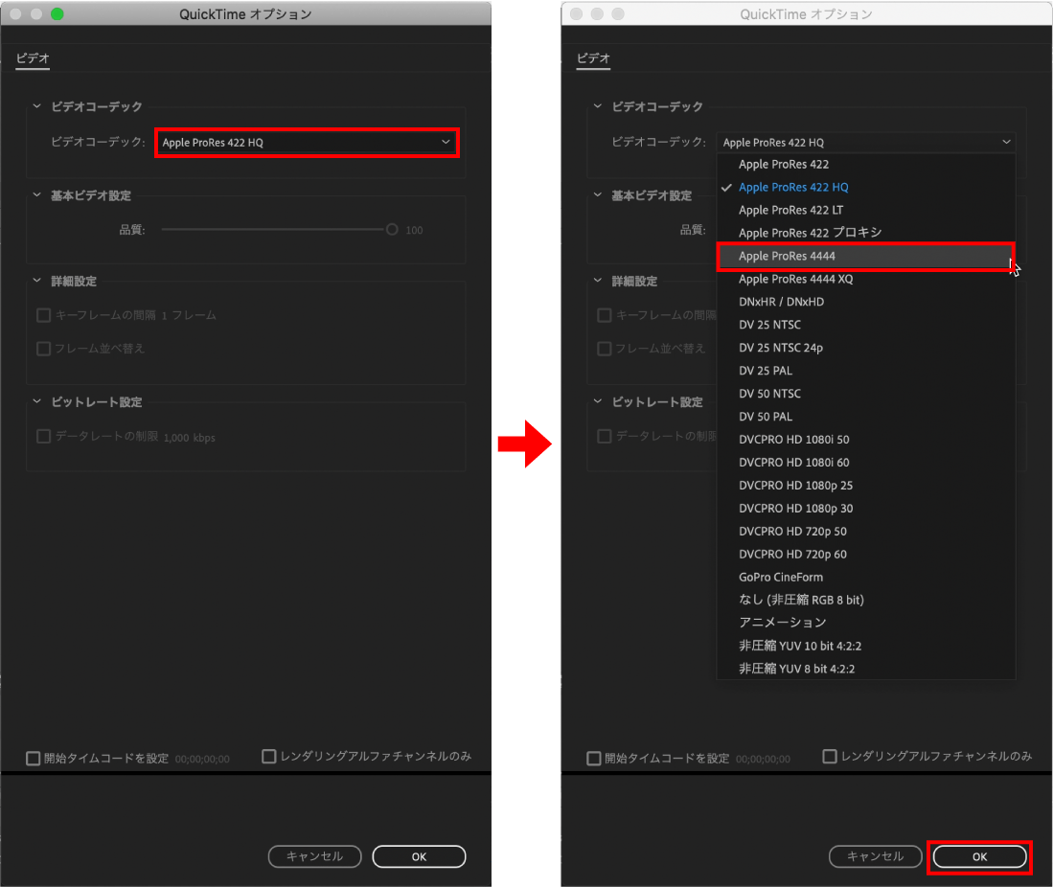Choose Apple ProRes 422 プロキシ option
This screenshot has width=1053, height=887.
[x=865, y=233]
